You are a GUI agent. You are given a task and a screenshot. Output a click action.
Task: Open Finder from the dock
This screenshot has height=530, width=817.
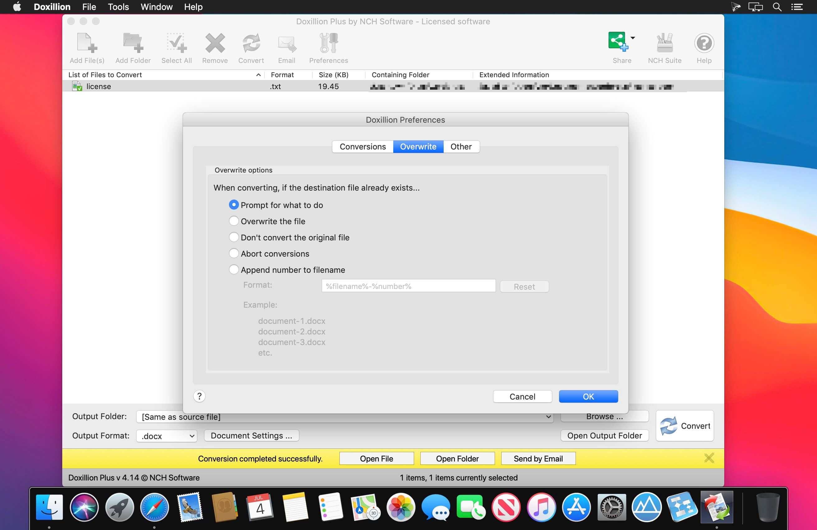pos(49,507)
